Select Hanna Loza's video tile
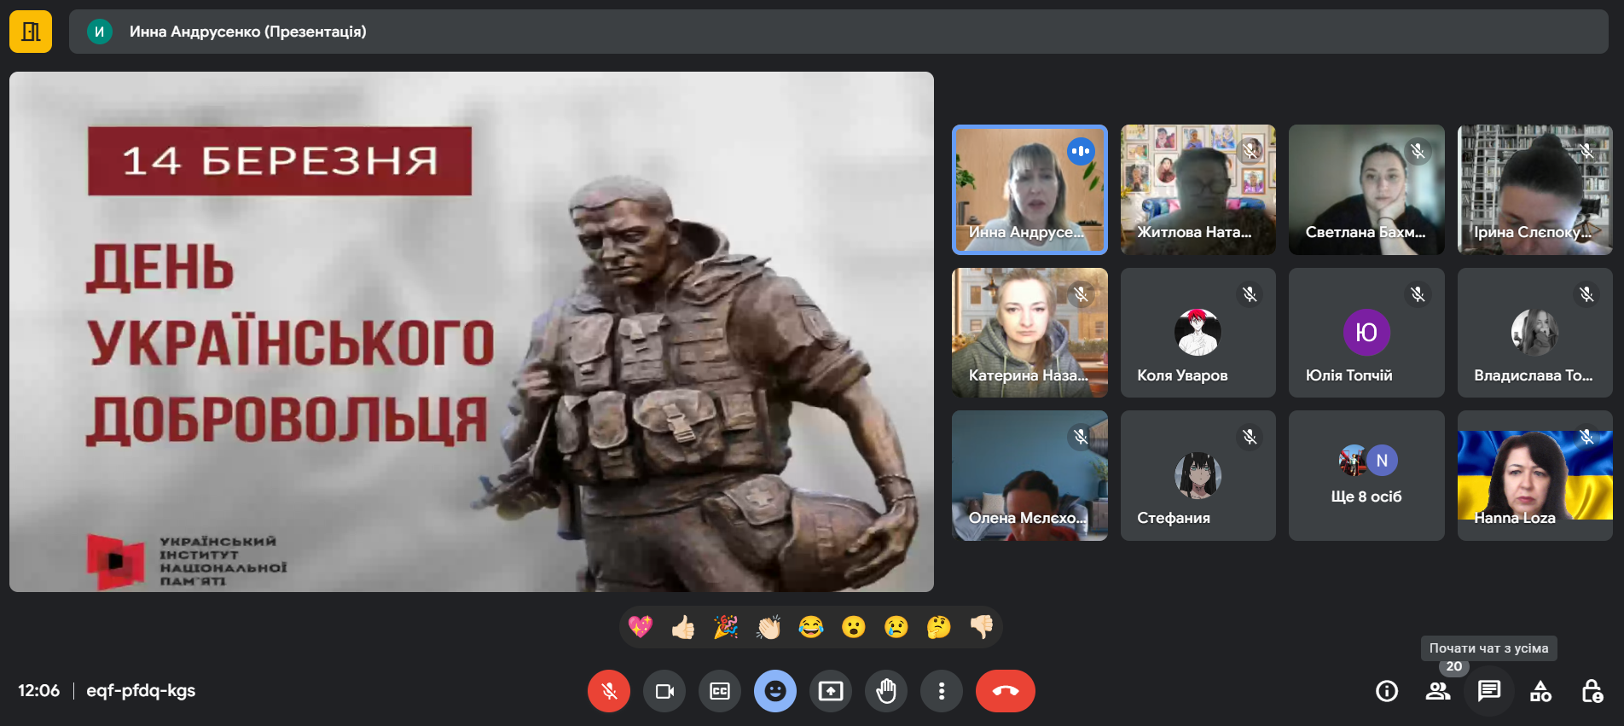Image resolution: width=1624 pixels, height=726 pixels. [x=1534, y=476]
